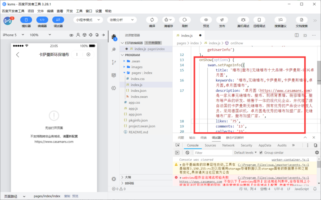The width and height of the screenshot is (321, 200).
Task: Toggle the Group similar checkbox
Action: pos(261,153)
